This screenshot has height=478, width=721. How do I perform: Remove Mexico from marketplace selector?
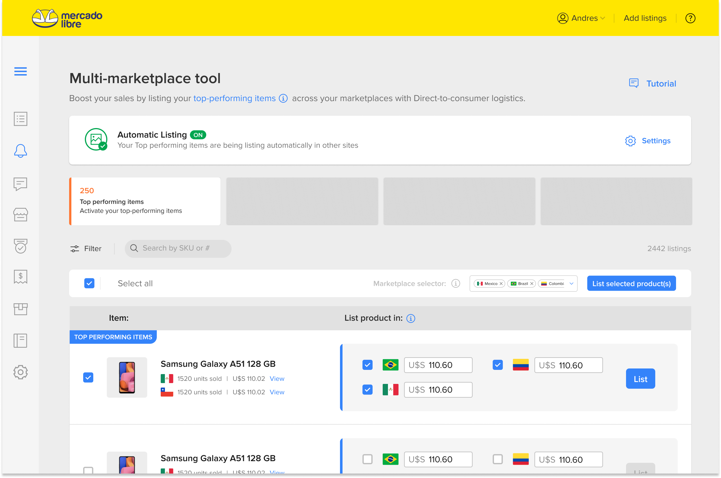click(x=501, y=283)
